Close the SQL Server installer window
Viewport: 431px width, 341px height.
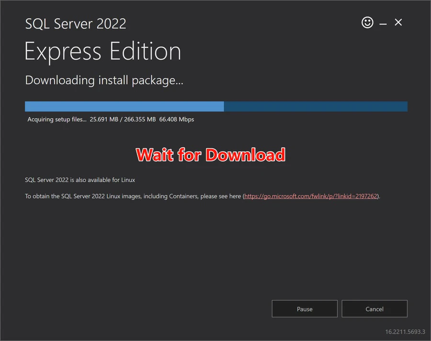(x=398, y=22)
